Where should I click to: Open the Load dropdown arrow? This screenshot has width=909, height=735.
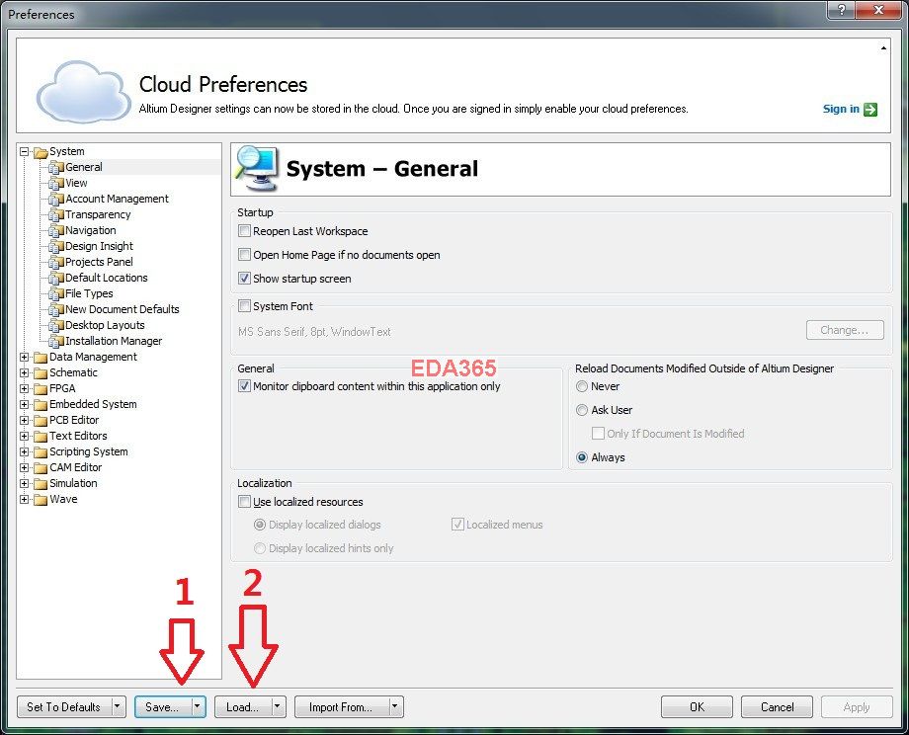pos(278,706)
